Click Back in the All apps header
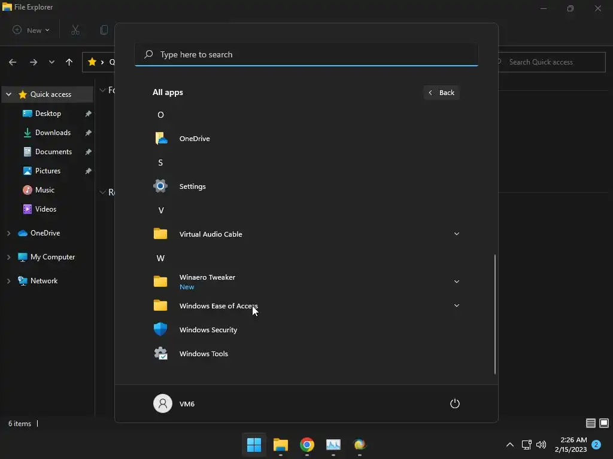Image resolution: width=613 pixels, height=459 pixels. click(x=441, y=93)
